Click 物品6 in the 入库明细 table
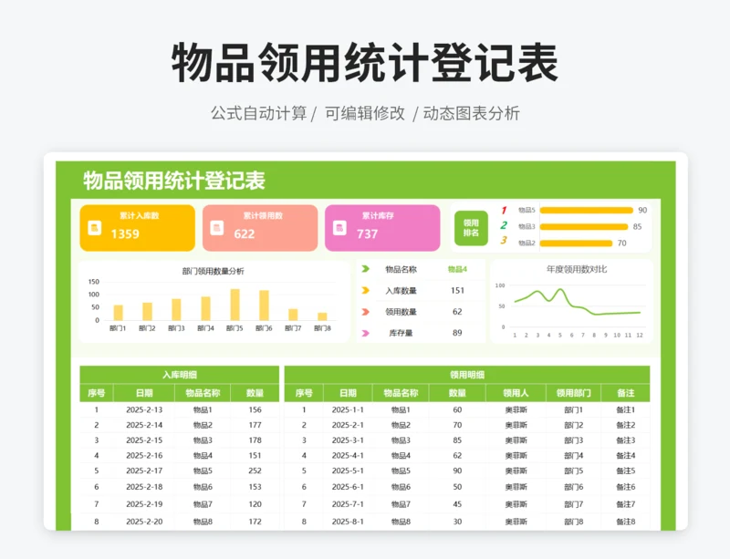The width and height of the screenshot is (730, 559). pos(203,487)
